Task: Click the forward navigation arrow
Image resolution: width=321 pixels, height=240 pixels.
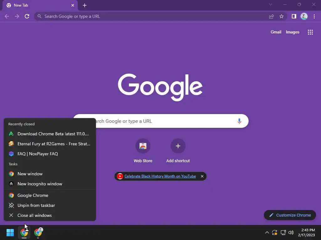Action: tap(17, 16)
